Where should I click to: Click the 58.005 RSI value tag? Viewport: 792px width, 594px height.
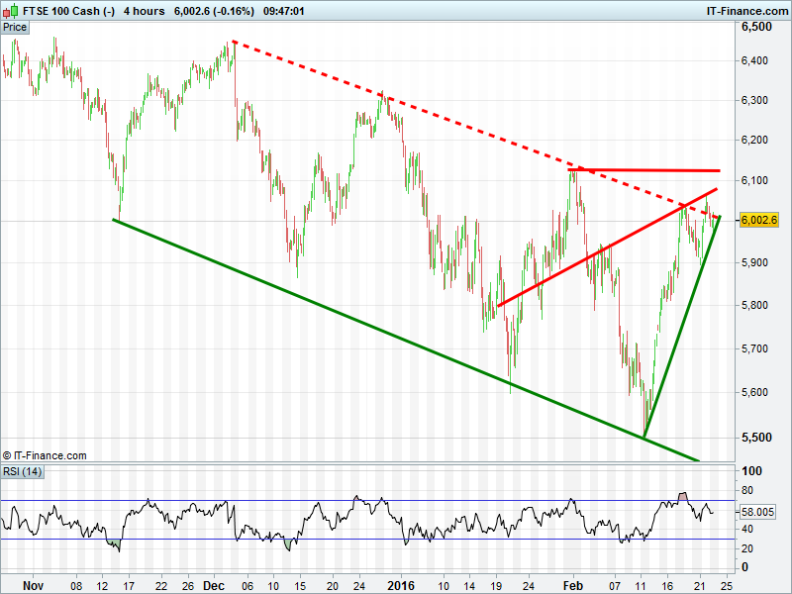coord(757,512)
